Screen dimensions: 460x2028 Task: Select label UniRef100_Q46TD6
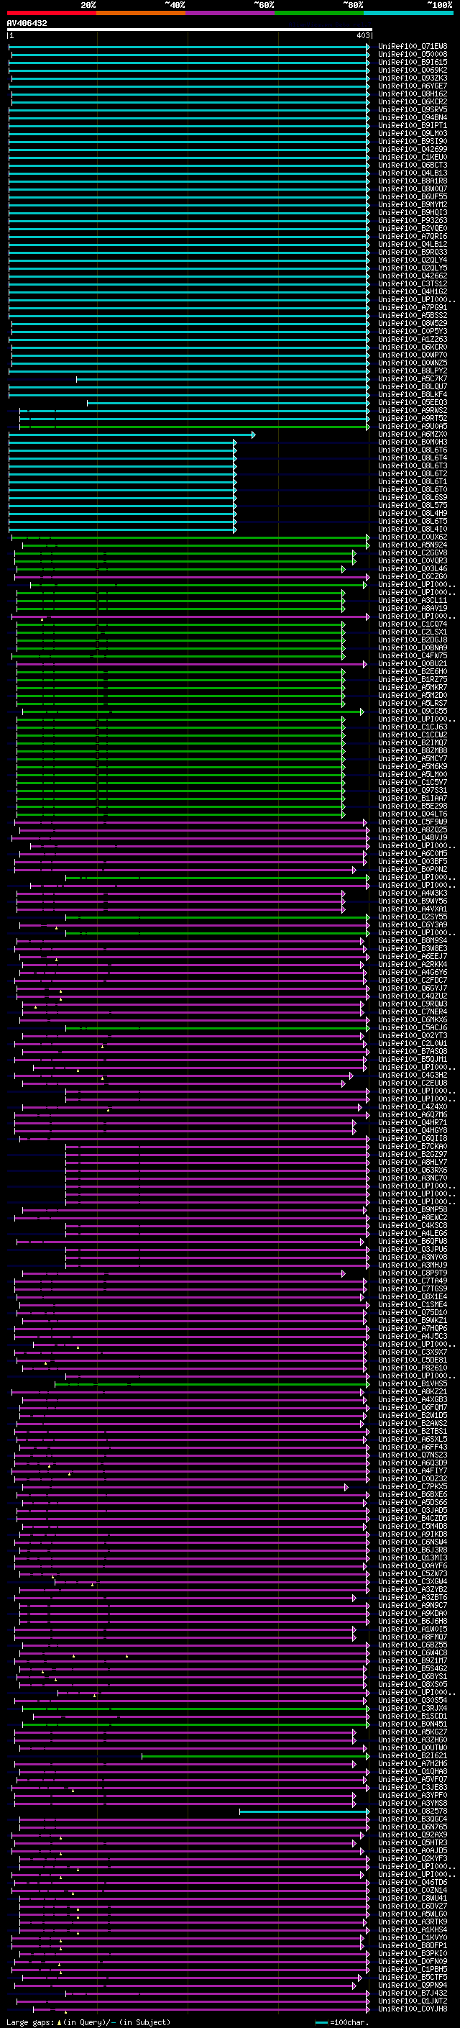[413, 1883]
